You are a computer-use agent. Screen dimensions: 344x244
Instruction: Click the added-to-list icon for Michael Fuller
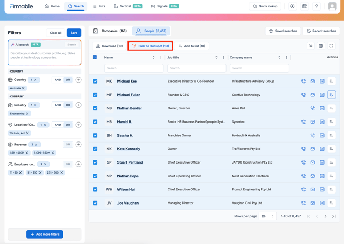click(331, 95)
